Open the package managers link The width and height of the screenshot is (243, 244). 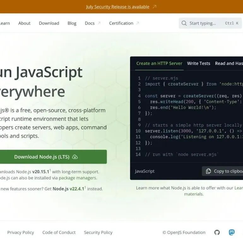click(x=78, y=178)
